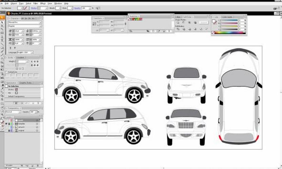Click the Opacity link in the control bar

[x=77, y=8]
